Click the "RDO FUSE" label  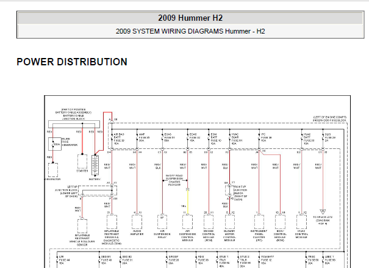point(203,259)
